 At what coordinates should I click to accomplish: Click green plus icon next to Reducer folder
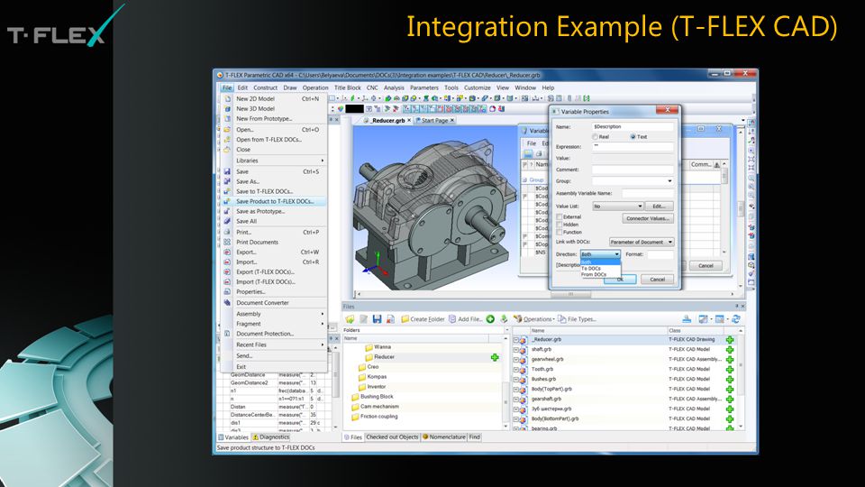point(495,357)
